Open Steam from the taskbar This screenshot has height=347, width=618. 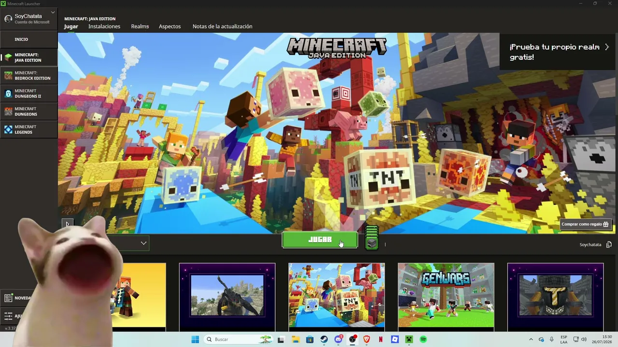pyautogui.click(x=324, y=339)
